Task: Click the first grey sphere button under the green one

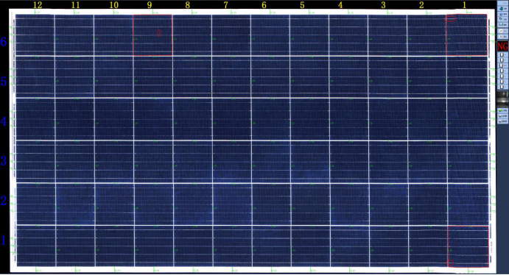Action: click(x=503, y=116)
